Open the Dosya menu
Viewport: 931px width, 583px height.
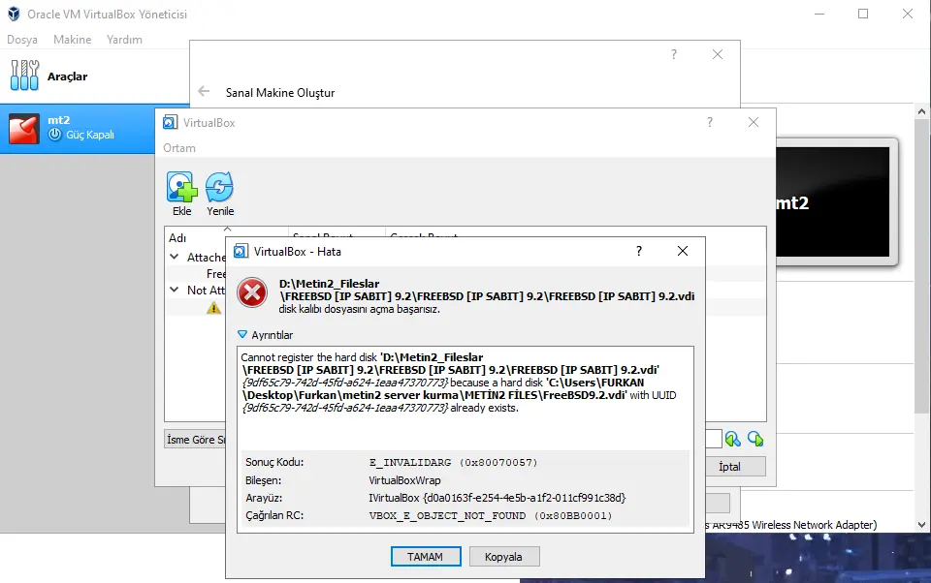pos(22,39)
